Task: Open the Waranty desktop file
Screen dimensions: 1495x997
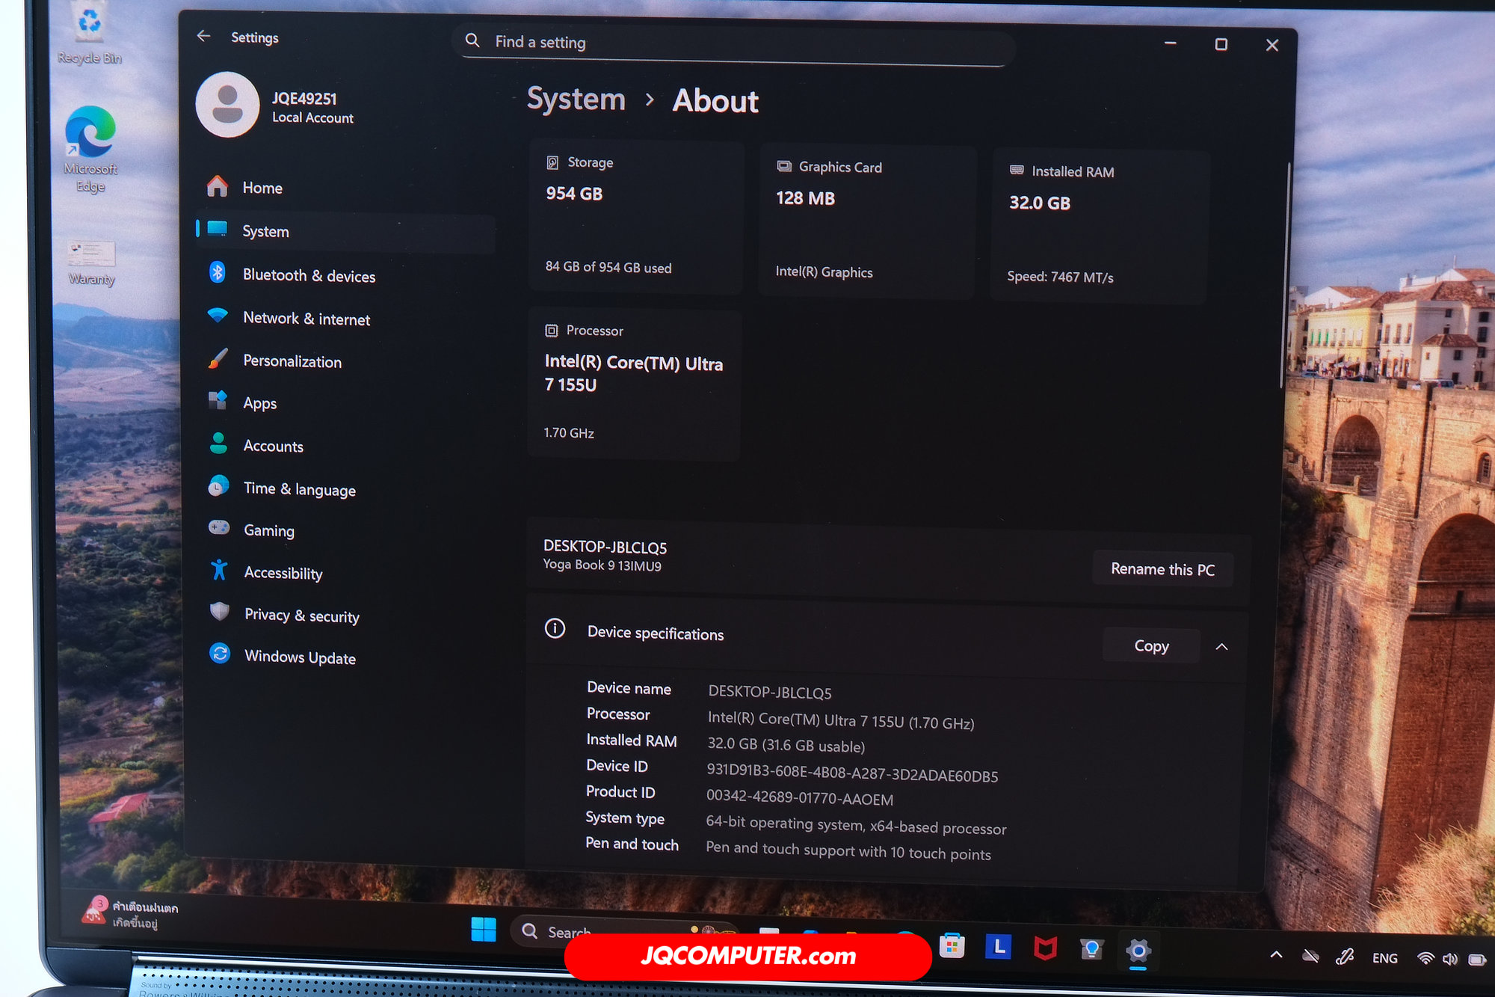Action: 91,263
